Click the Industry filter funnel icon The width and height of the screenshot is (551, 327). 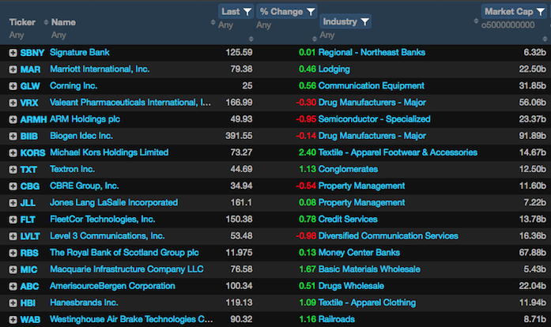(365, 22)
